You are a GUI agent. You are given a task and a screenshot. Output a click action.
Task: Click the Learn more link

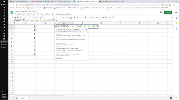pos(59,58)
